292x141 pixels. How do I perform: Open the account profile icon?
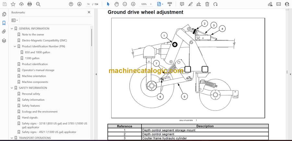click(x=287, y=4)
